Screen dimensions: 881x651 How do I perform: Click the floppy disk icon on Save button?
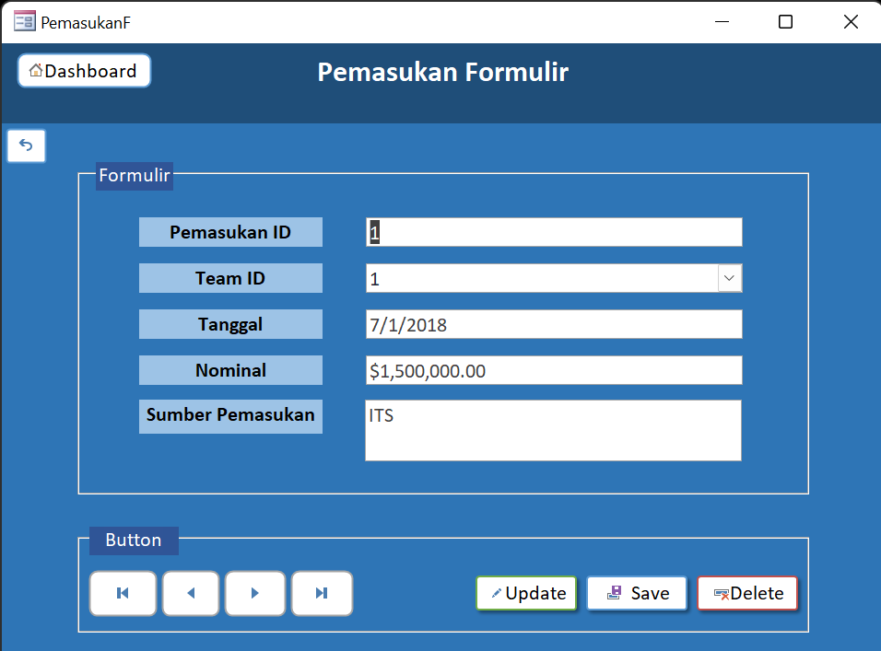(615, 593)
